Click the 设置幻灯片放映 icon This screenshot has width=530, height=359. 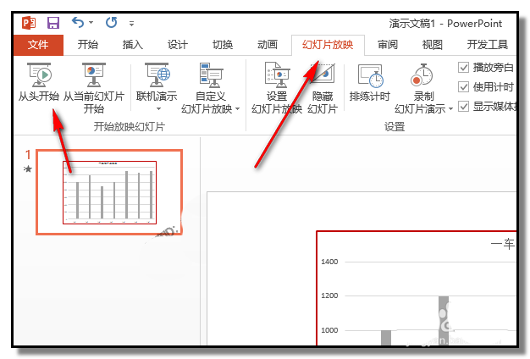tap(276, 76)
